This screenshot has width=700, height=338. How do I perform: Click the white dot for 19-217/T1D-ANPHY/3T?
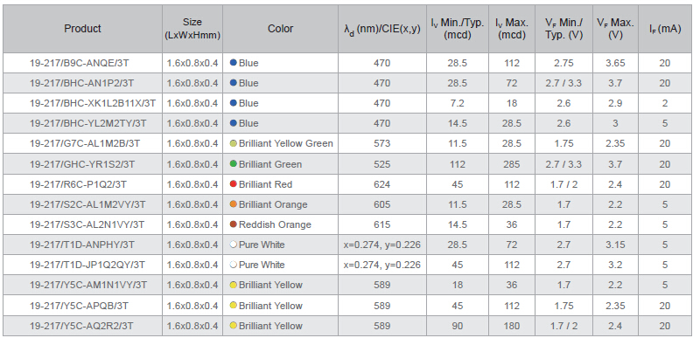point(233,245)
